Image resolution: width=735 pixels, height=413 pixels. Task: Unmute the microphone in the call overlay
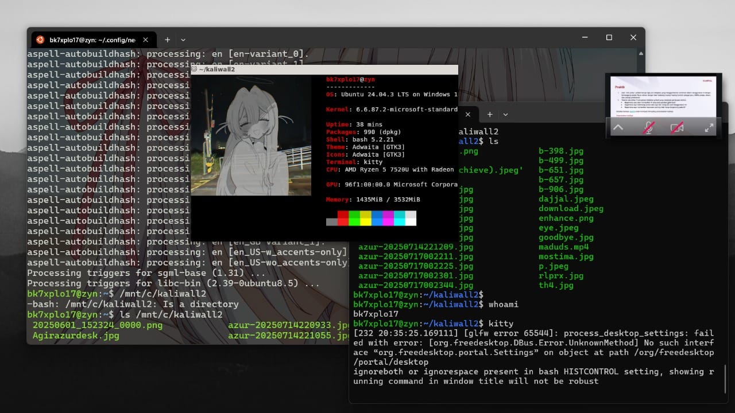point(648,127)
